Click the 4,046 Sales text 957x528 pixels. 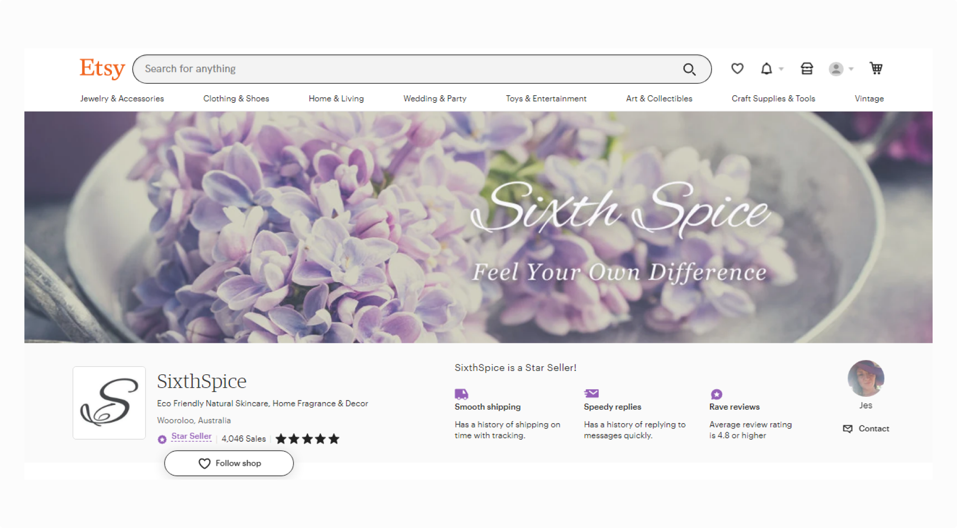click(244, 438)
